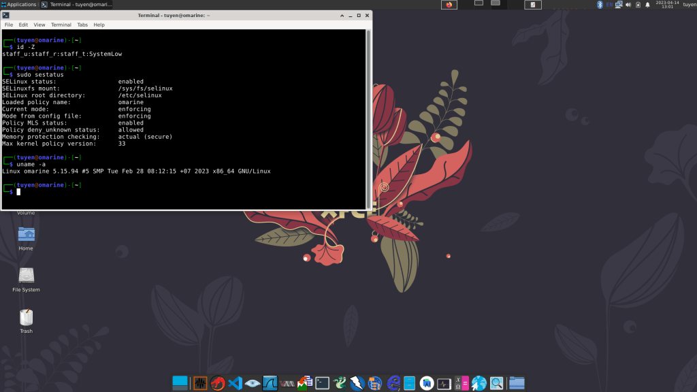Launch Wireshark from the dock
The height and width of the screenshot is (392, 697).
(x=270, y=383)
